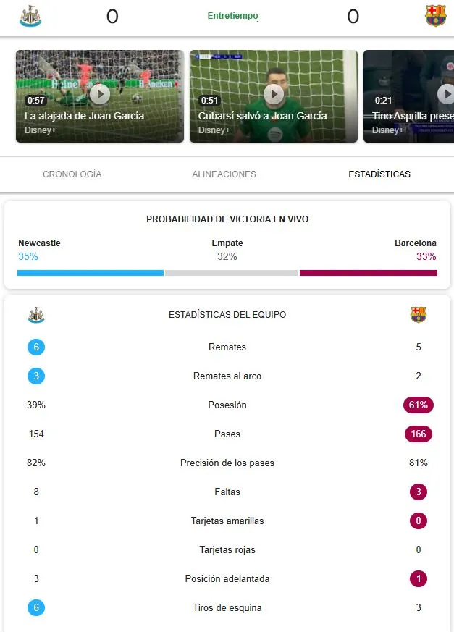Click the Barcelona crest in score header
The width and height of the screenshot is (454, 632).
click(x=435, y=16)
